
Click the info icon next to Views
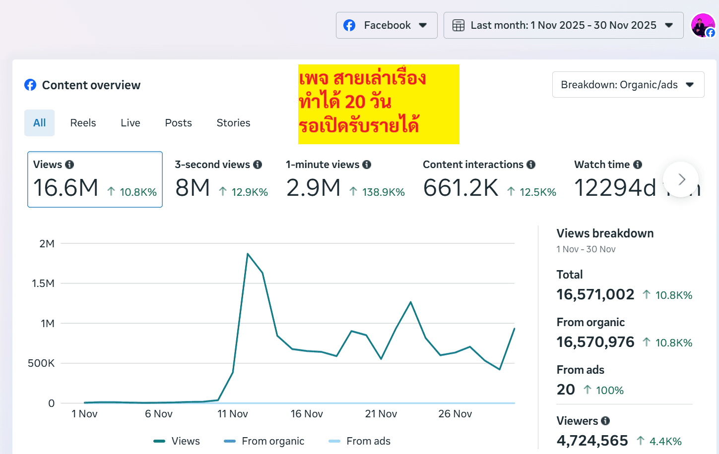69,165
